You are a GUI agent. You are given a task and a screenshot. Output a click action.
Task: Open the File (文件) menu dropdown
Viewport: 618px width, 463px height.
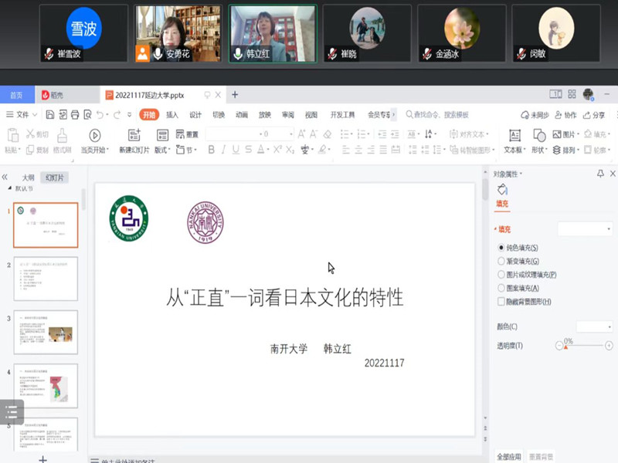[25, 115]
